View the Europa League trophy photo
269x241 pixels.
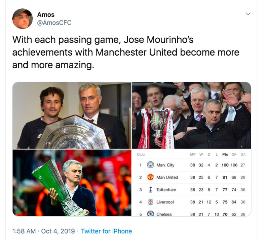pos(72,183)
